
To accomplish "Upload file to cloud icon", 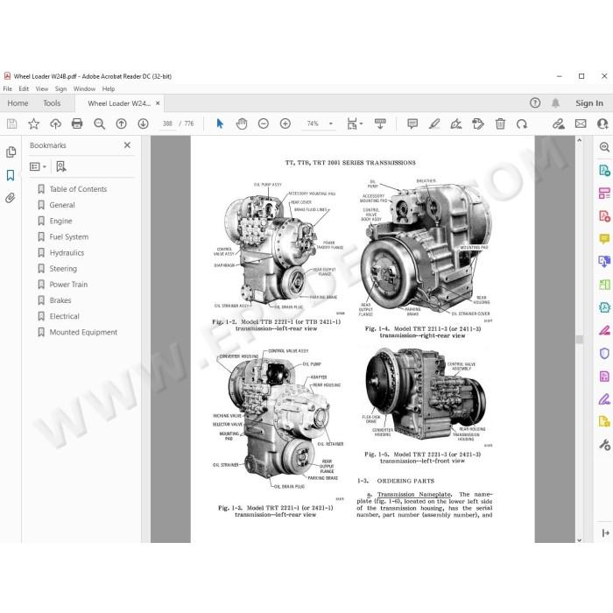I will click(x=55, y=124).
